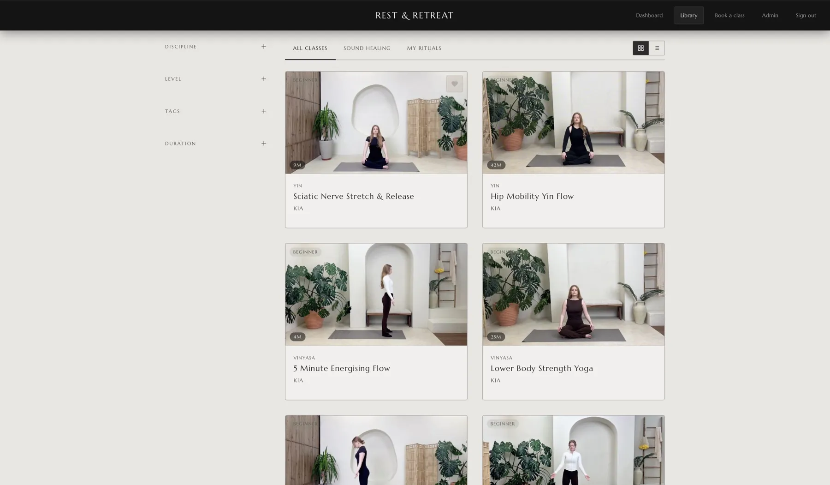Viewport: 830px width, 485px height.
Task: Click the Sciatic Nerve Stretch & Release title
Action: tap(353, 196)
